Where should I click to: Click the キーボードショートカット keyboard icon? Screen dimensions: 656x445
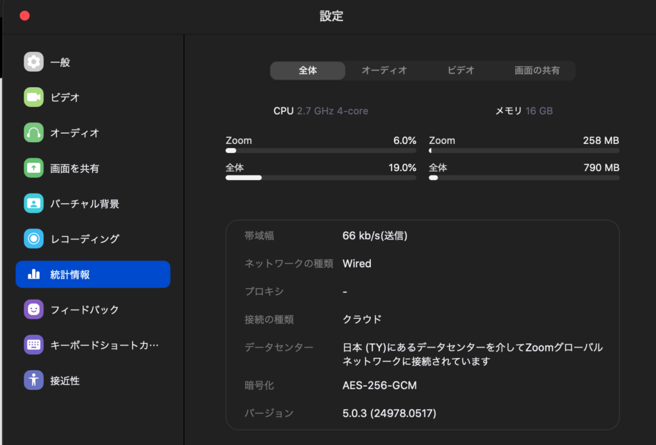coord(33,344)
